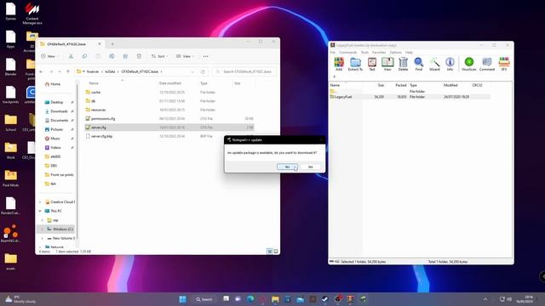
Task: Open the Options menu in WinRAR
Action: point(395,53)
